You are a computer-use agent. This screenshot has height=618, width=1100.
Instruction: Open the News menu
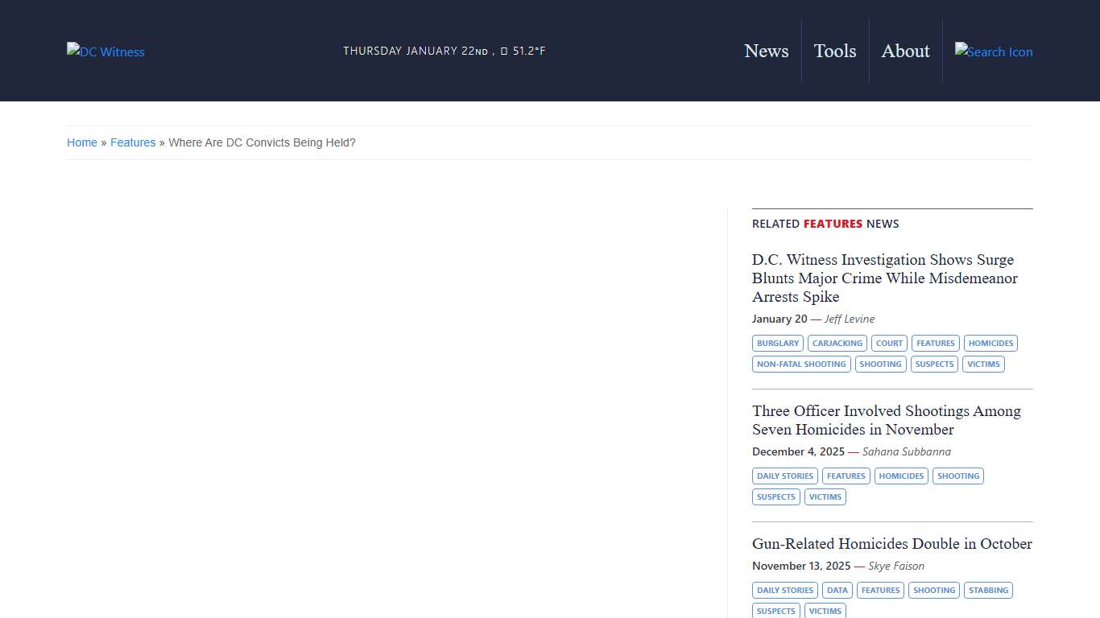point(766,51)
